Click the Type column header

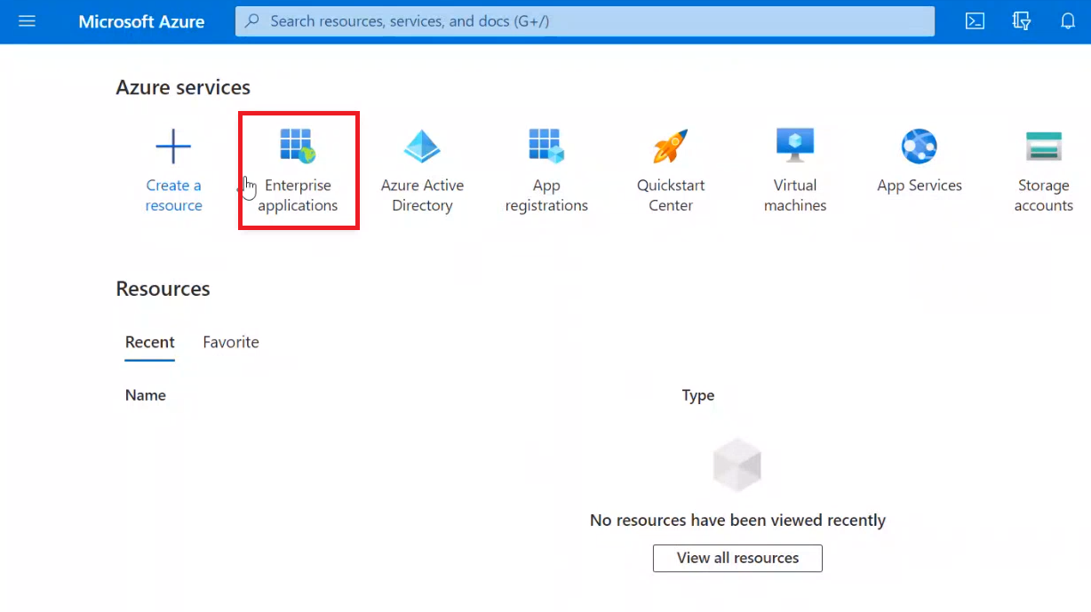click(x=698, y=395)
